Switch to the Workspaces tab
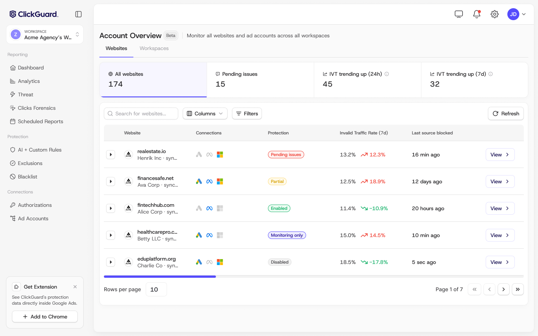 [x=154, y=48]
